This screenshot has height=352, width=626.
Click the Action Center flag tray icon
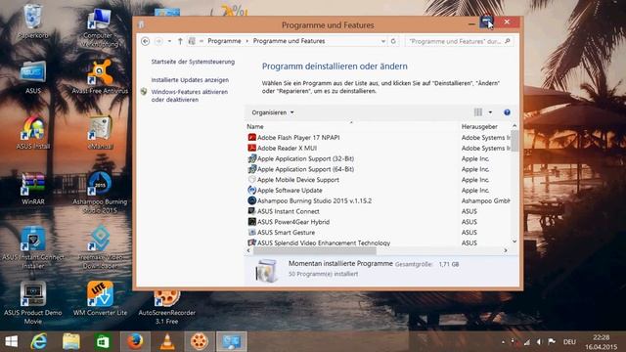click(x=552, y=341)
